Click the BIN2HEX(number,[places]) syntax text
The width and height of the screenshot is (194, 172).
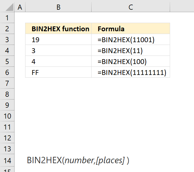(x=78, y=160)
